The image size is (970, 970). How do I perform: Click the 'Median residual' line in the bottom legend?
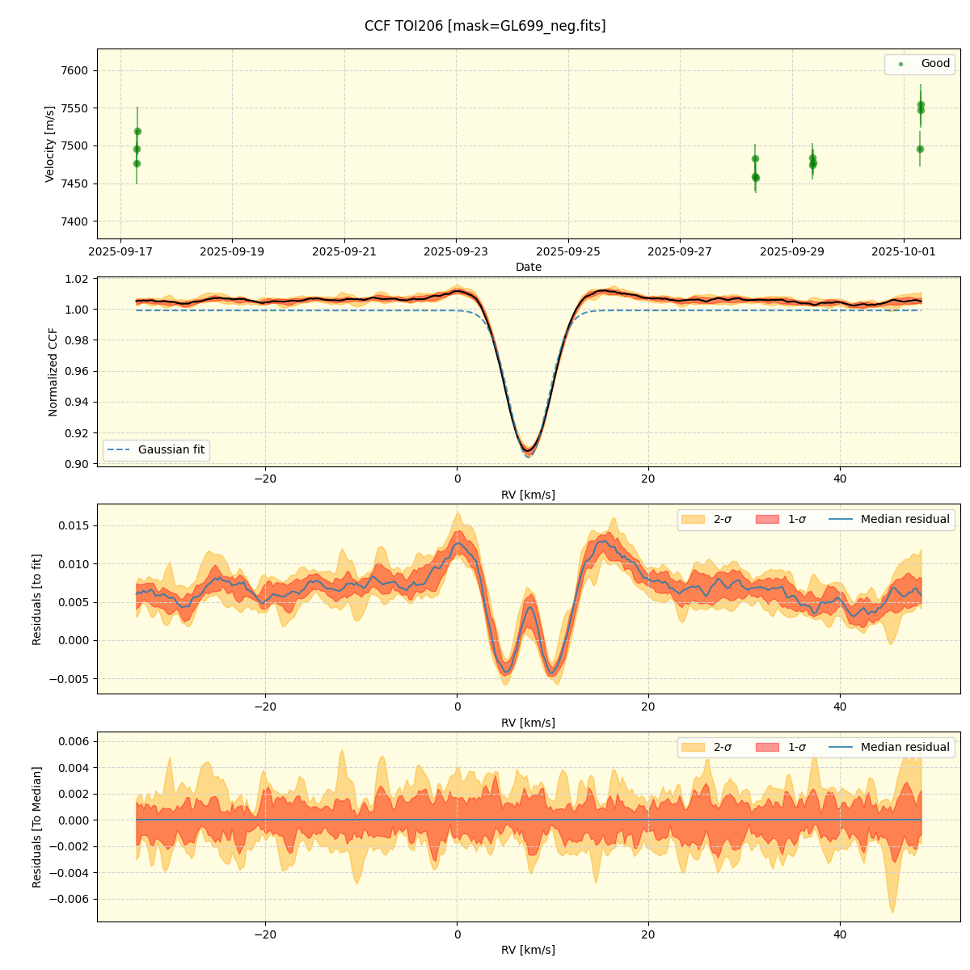pos(841,748)
